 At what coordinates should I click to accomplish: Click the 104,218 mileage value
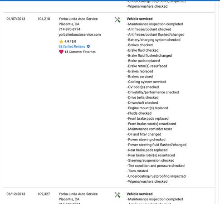point(44,19)
